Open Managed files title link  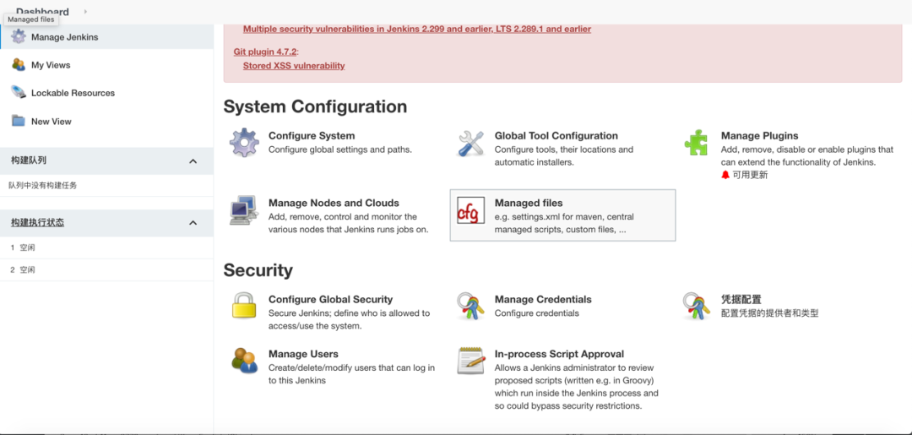[529, 203]
